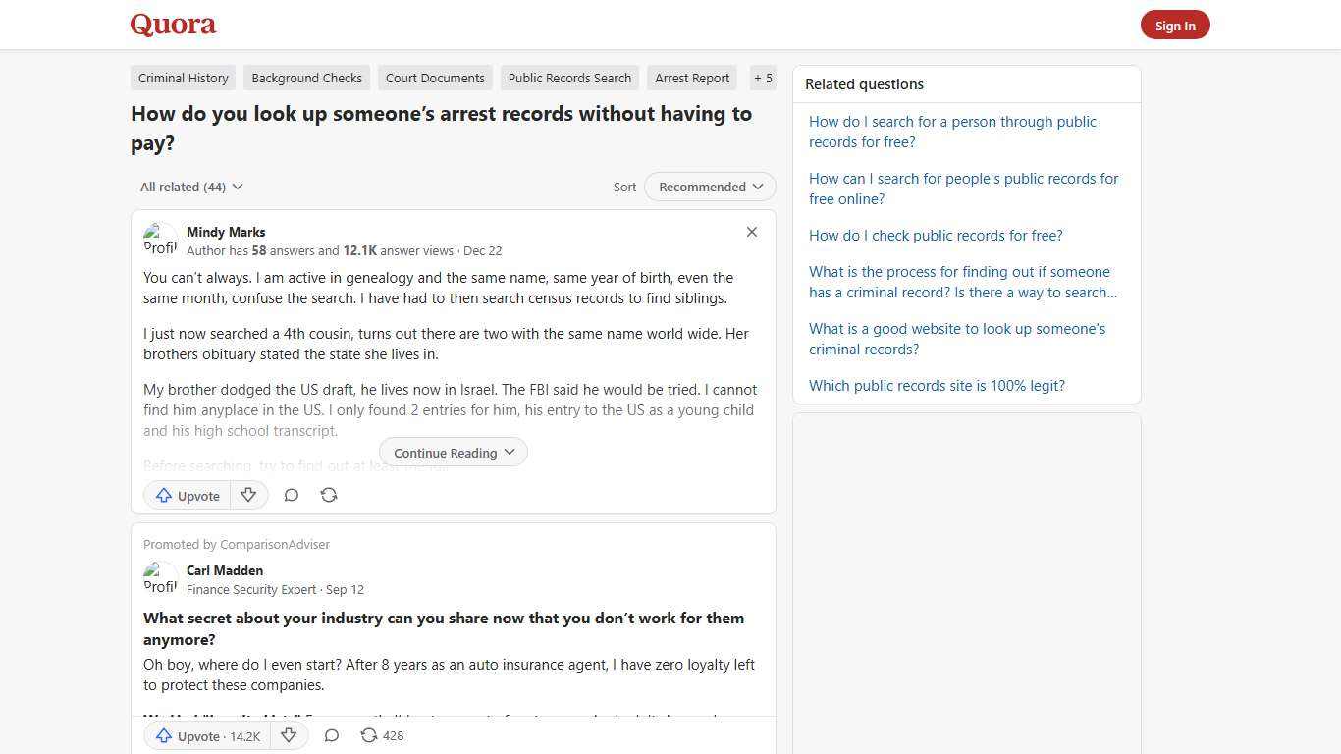Click the 428 reposts icon

pyautogui.click(x=381, y=735)
